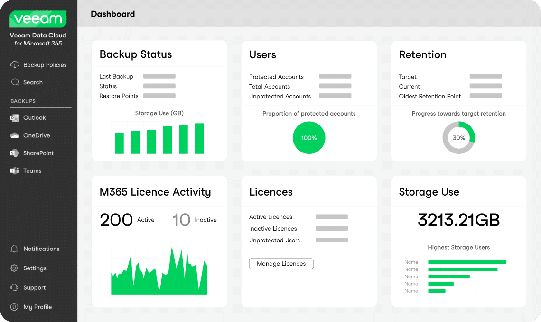This screenshot has height=322, width=541.
Task: Click the Last Backup value placeholder
Action: pos(159,76)
